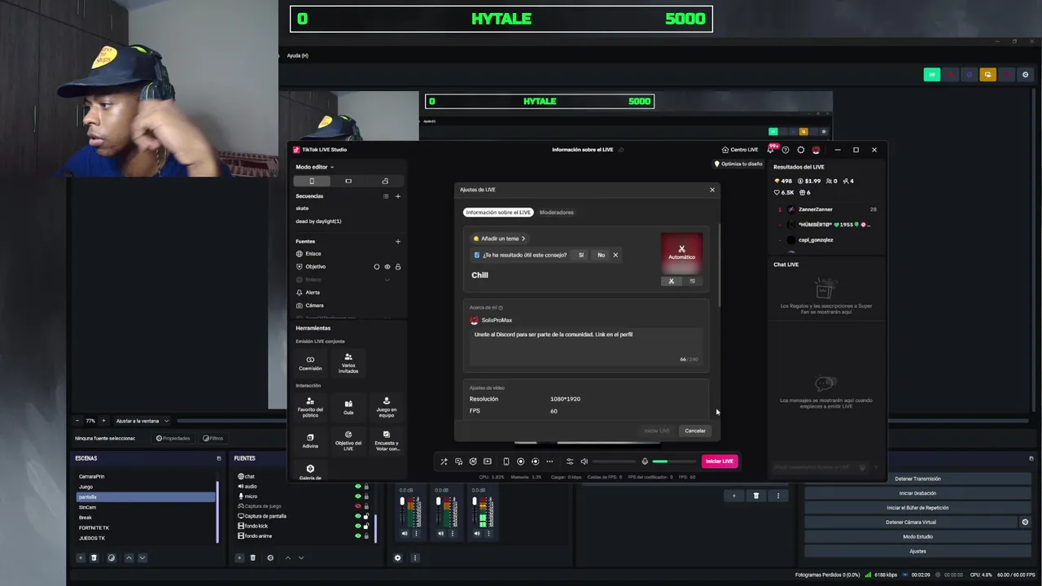
Task: Toggle visibility of fondo anime source
Action: (x=357, y=536)
